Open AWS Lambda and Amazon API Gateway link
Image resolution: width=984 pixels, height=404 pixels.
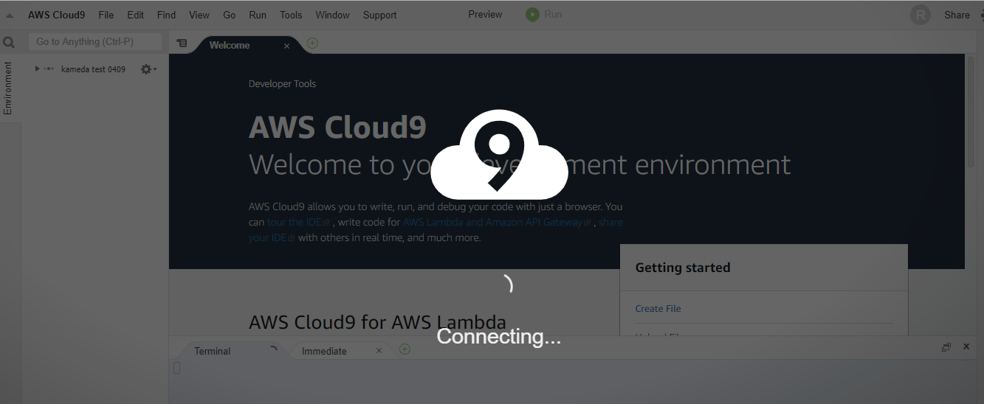(x=497, y=222)
